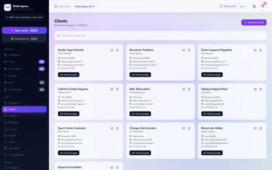Image resolution: width=272 pixels, height=170 pixels.
Task: View the Sport Center Evolution fiche & projets
Action: coord(69,153)
